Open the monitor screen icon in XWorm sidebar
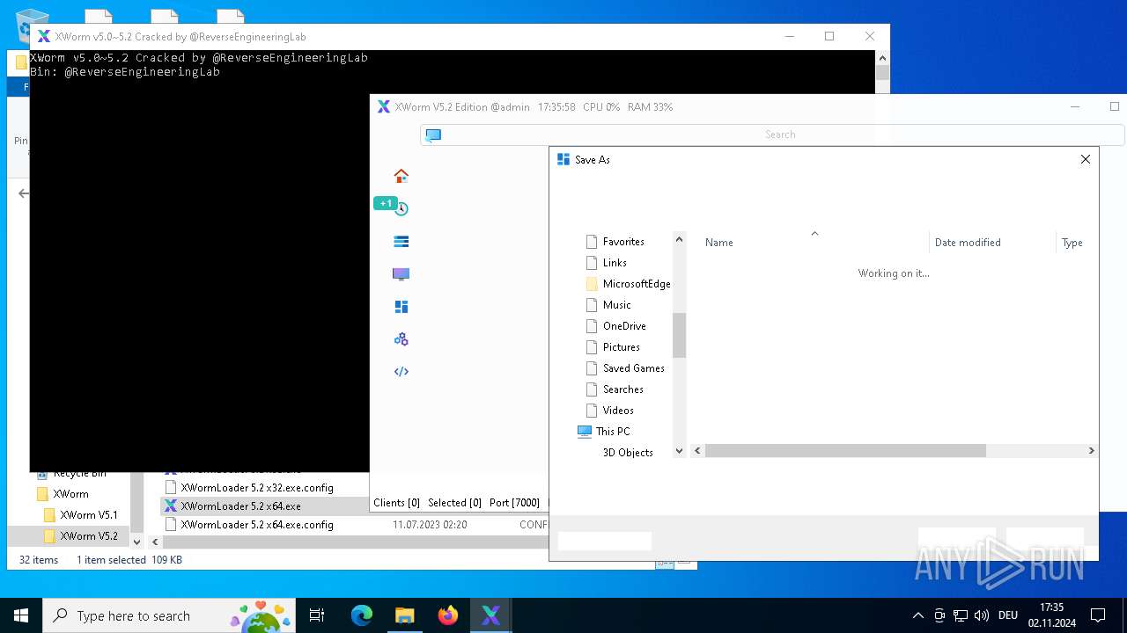 tap(401, 273)
